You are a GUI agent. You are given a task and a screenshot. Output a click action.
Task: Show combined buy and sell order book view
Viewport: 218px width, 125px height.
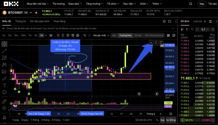[182, 29]
